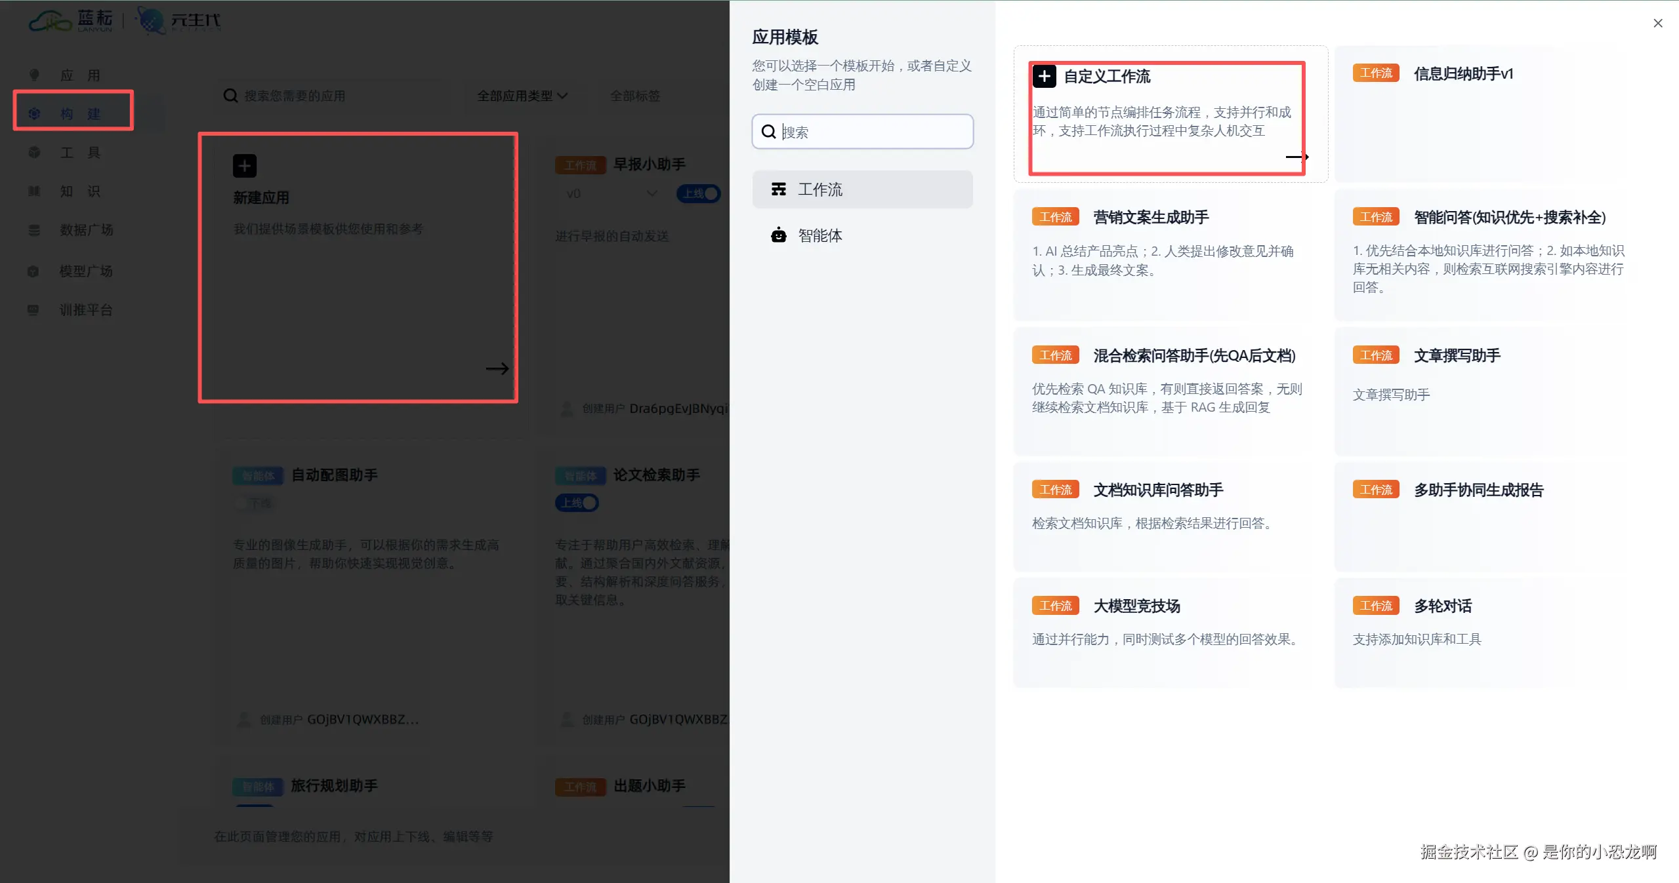
Task: Click the plus icon on 新建应用 card
Action: click(x=245, y=166)
